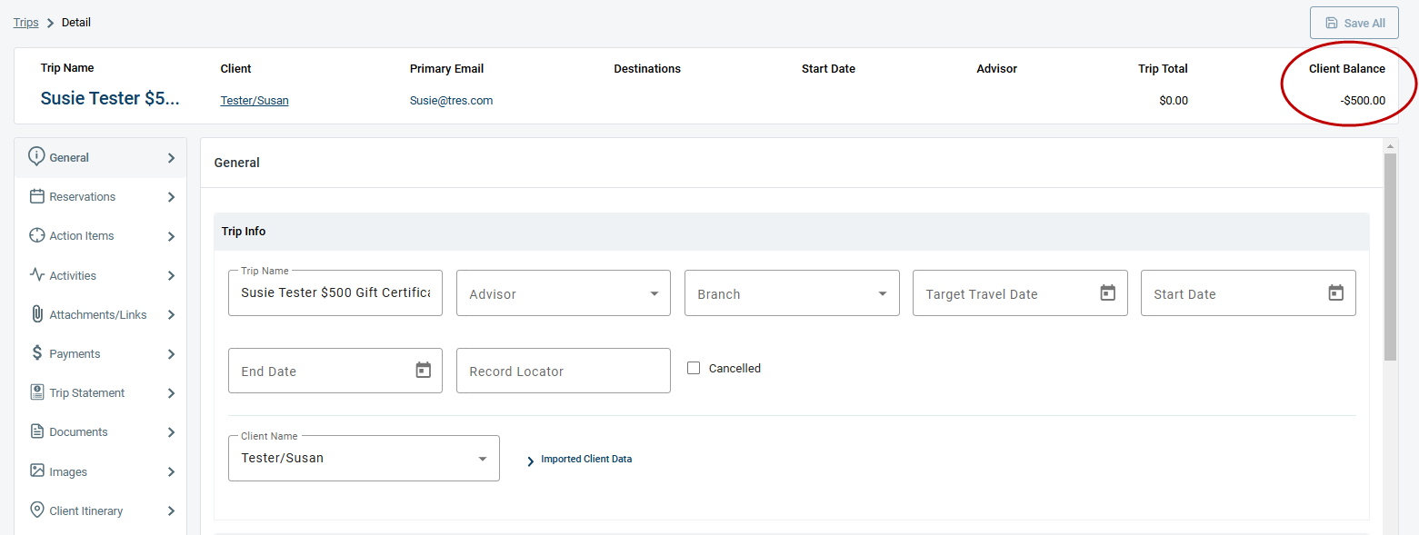Click the Save All button
1419x535 pixels.
[x=1354, y=22]
